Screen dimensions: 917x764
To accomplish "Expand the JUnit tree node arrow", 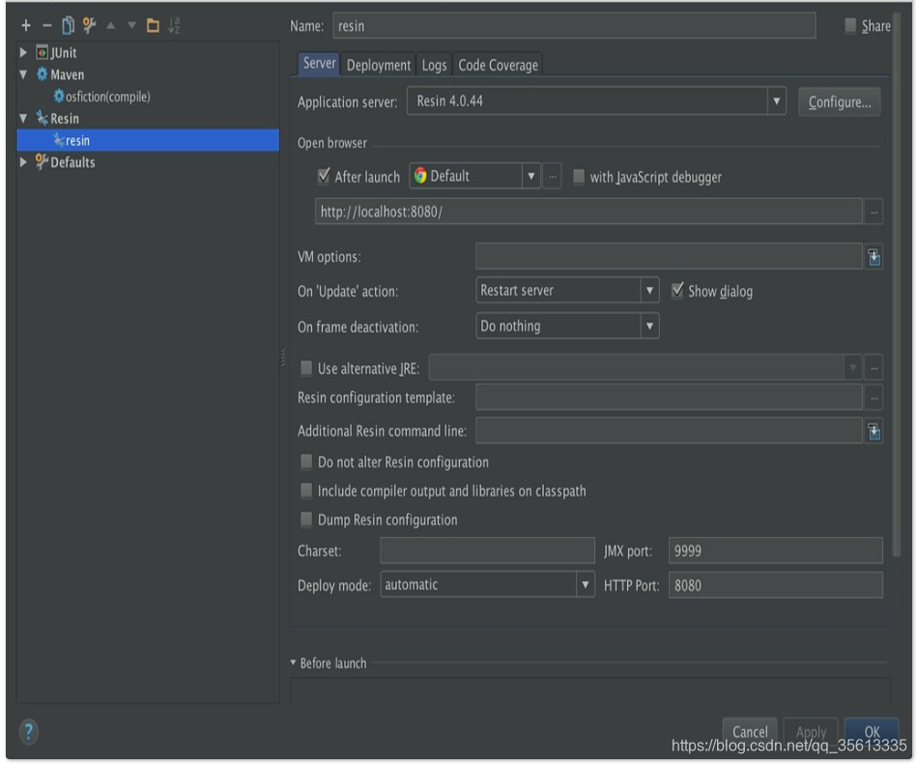I will coord(23,52).
